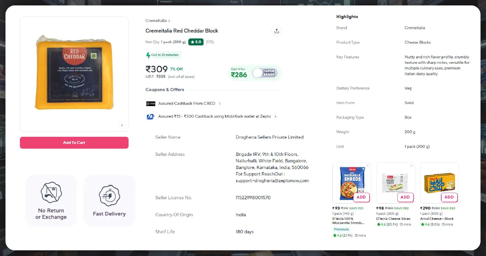Click the Fast Delivery stopwatch icon
This screenshot has height=256, width=486.
109,195
